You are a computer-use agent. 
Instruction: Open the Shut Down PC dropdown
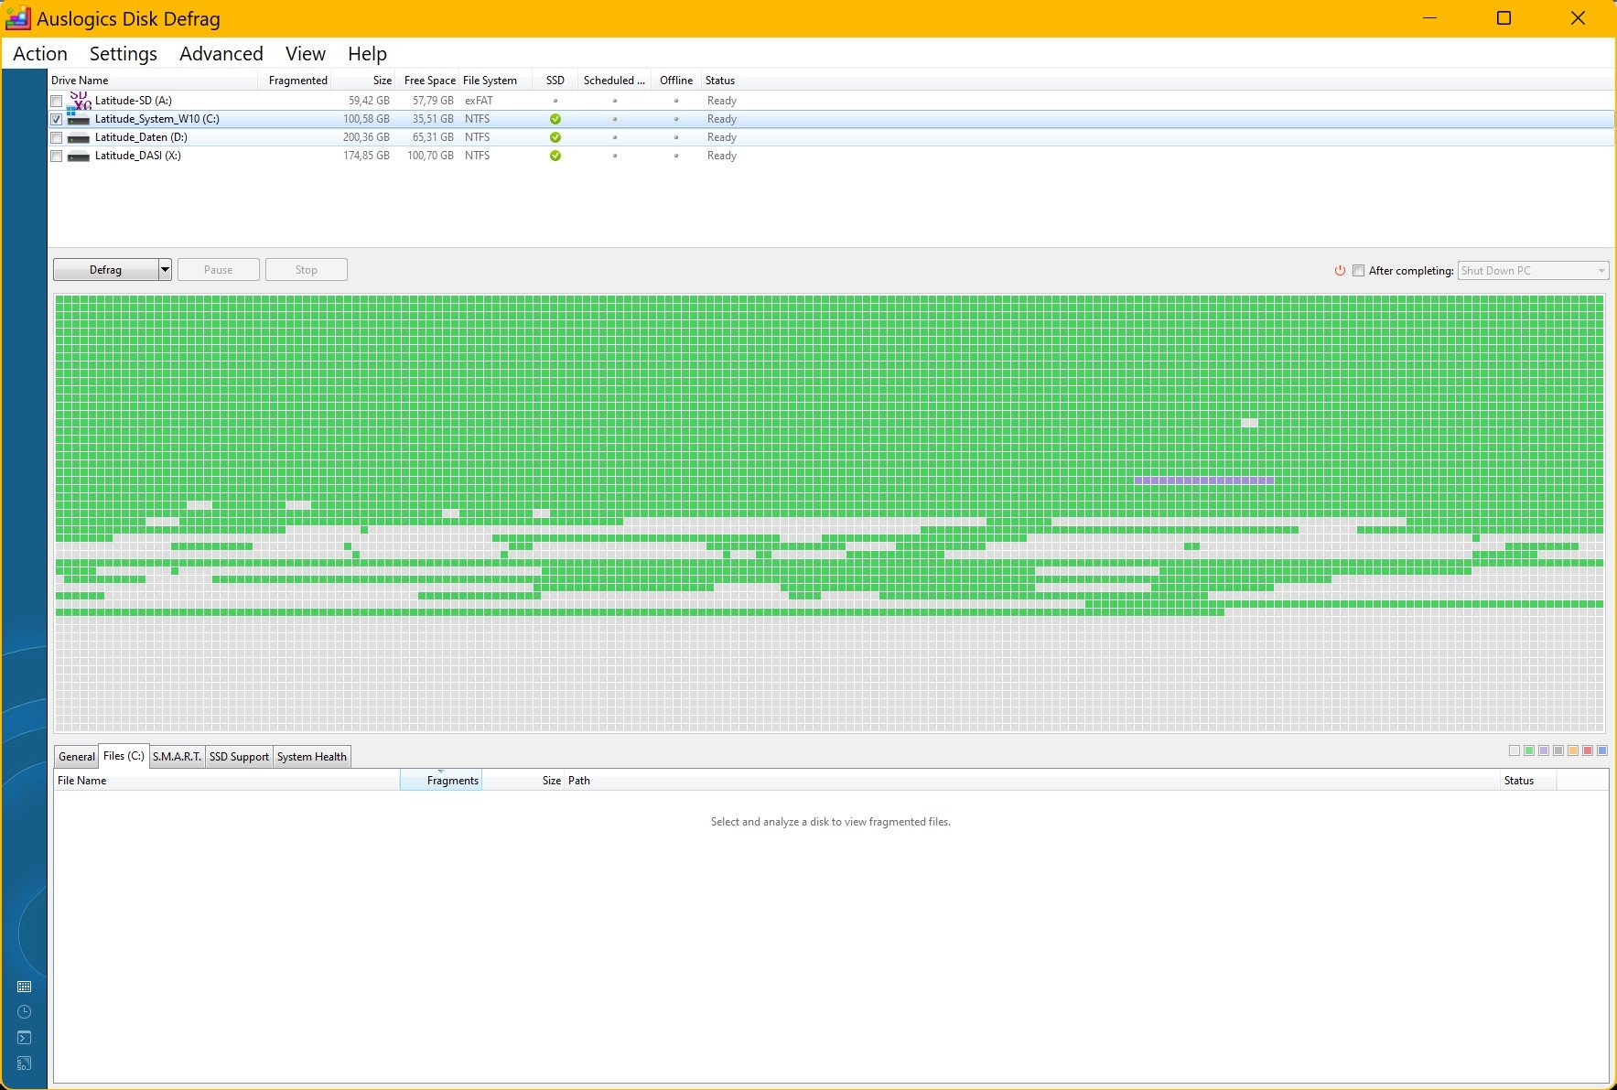coord(1533,271)
